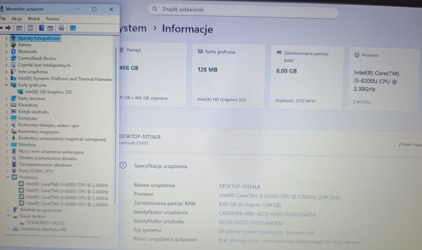Click the Zmień nazwę rename button
Viewport: 422px width, 250px height.
[409, 144]
